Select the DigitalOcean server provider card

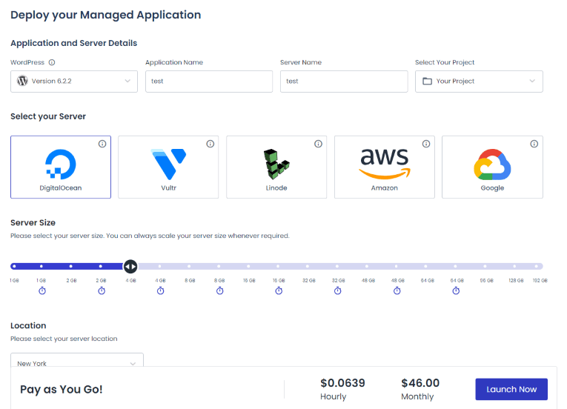61,167
